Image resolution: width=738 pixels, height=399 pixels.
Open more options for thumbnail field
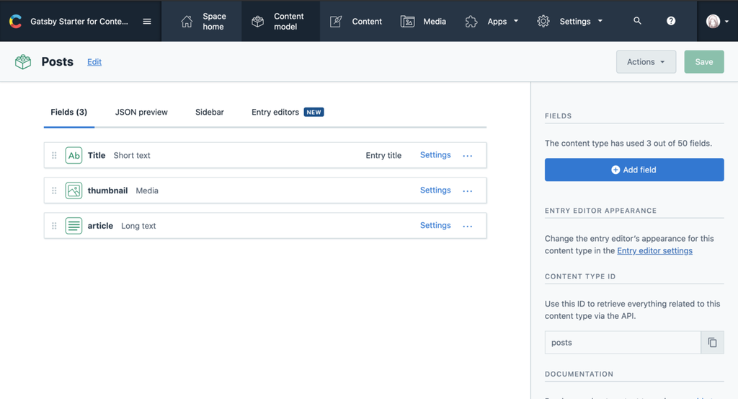tap(468, 191)
